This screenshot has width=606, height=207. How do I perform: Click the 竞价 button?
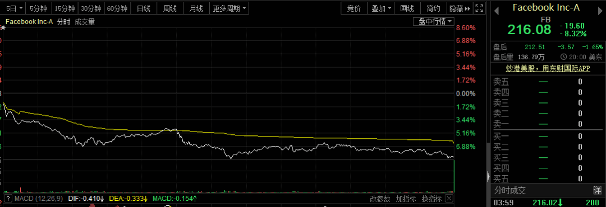tap(353, 8)
